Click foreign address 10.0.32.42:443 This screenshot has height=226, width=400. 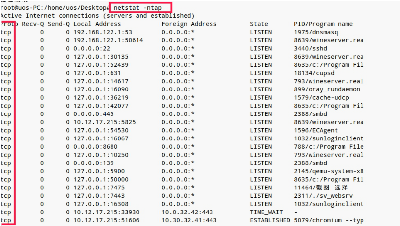pos(187,212)
